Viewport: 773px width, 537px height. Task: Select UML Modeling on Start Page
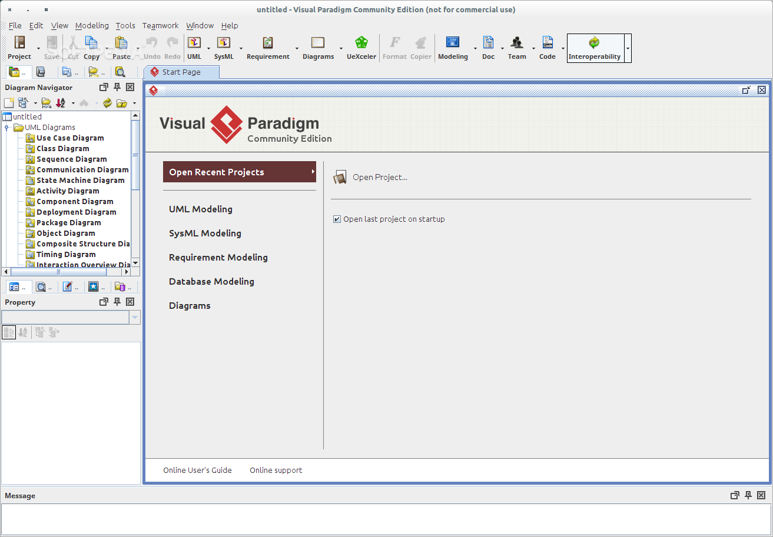pyautogui.click(x=201, y=209)
